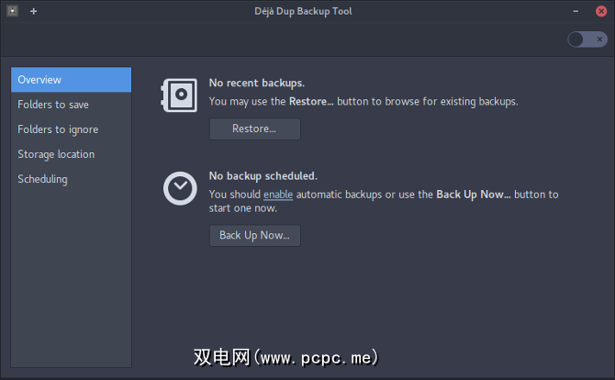Viewport: 615px width, 380px height.
Task: Click the browse for existing backups hint text
Action: point(363,101)
